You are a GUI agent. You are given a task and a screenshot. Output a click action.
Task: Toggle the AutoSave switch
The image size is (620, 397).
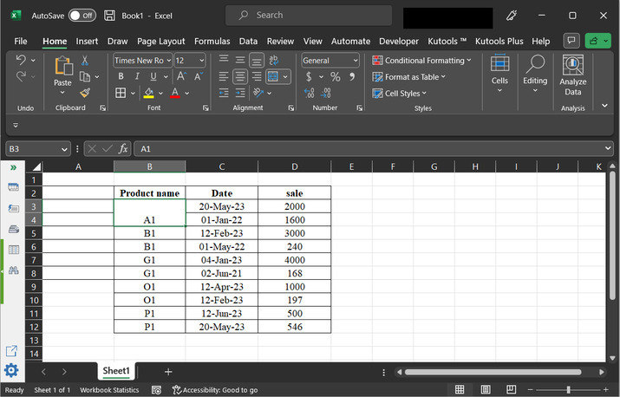click(82, 16)
